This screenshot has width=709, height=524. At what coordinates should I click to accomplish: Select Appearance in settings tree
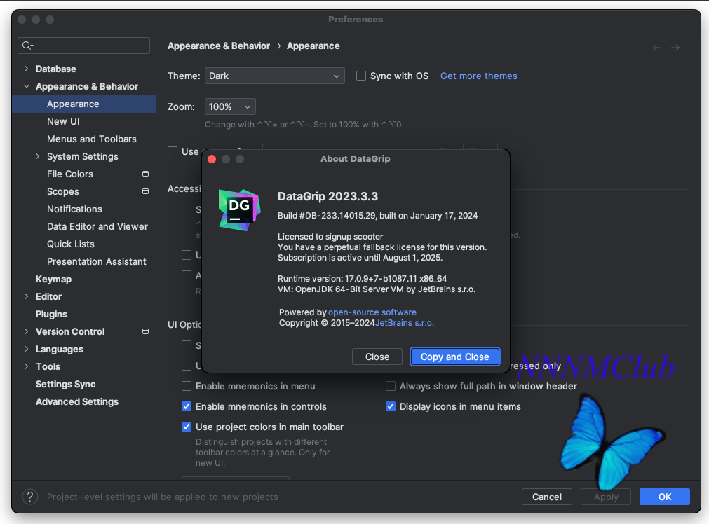tap(83, 104)
